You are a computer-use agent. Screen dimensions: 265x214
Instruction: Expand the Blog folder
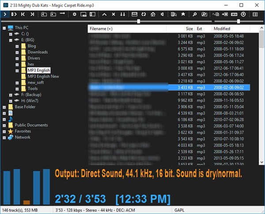pos(17,46)
